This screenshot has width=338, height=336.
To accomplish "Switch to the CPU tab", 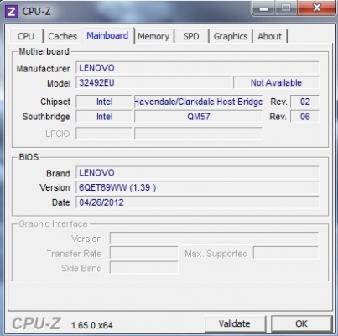I will tap(26, 36).
